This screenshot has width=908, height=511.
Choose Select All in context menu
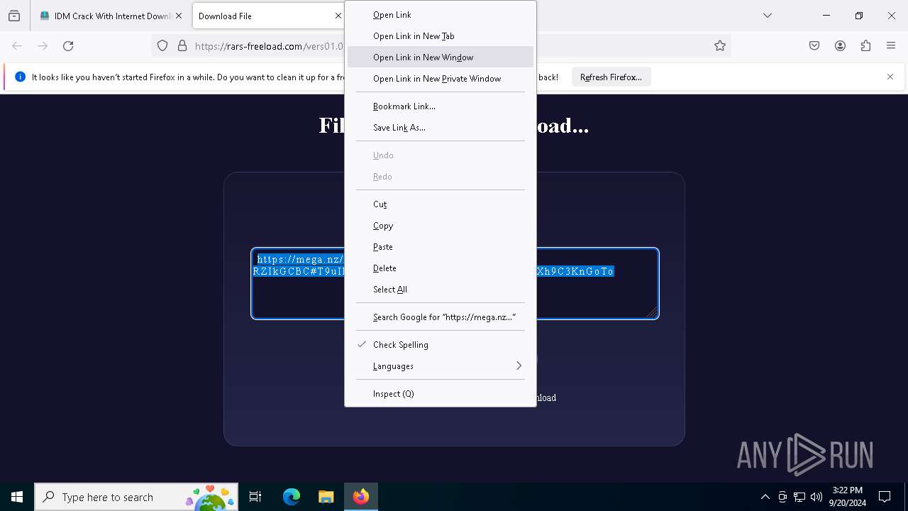pyautogui.click(x=441, y=290)
